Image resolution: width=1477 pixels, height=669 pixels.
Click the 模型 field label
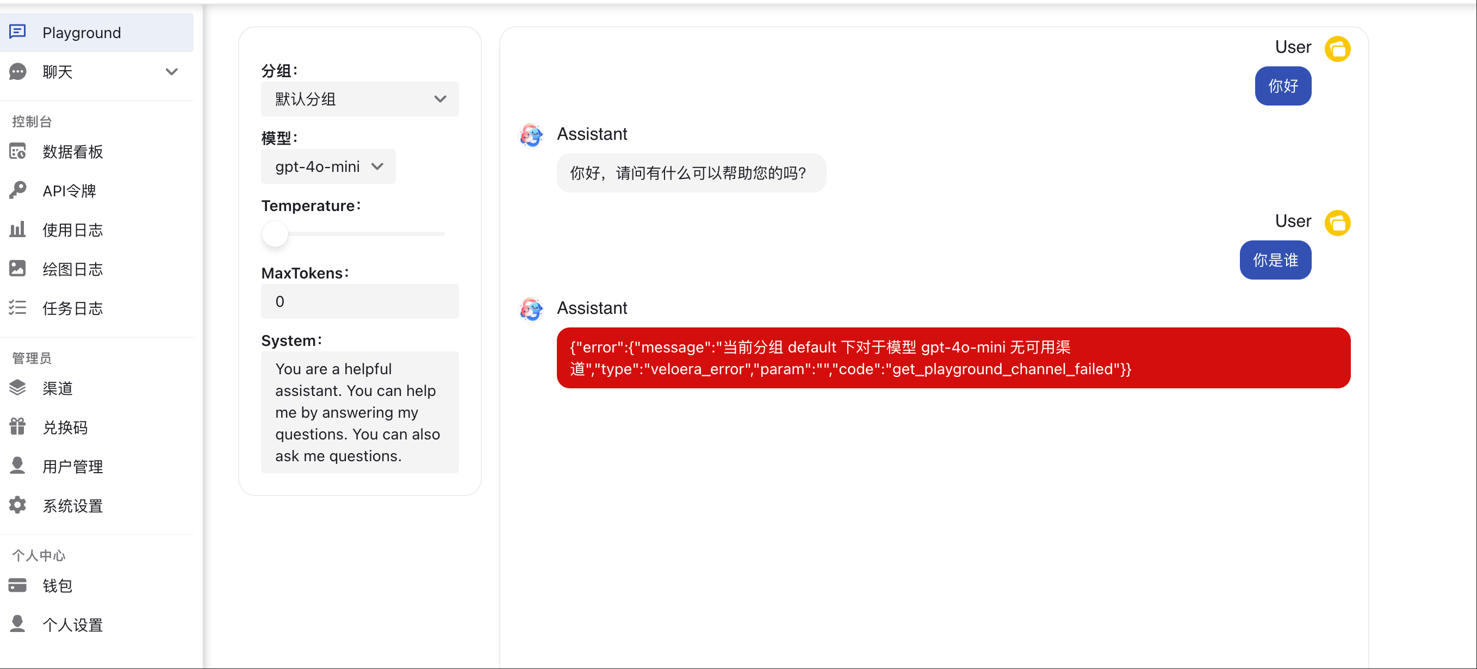click(x=279, y=138)
